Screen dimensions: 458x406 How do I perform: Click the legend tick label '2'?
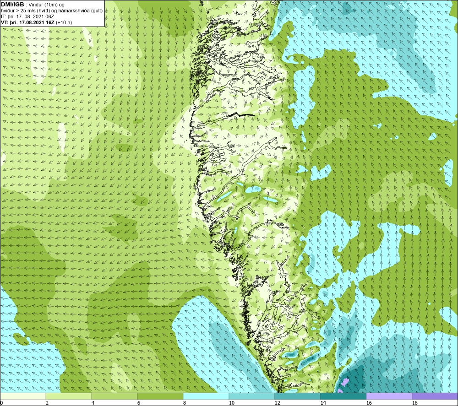[x=47, y=403]
